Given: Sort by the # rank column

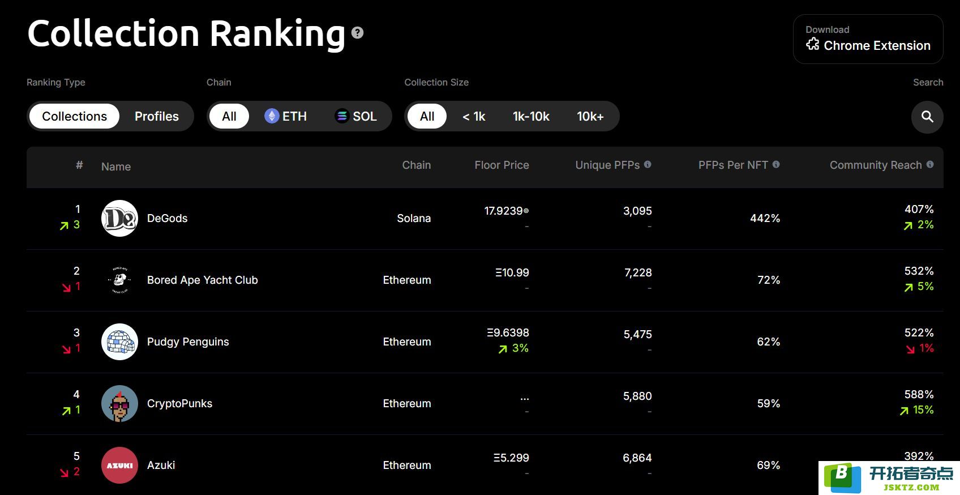Looking at the screenshot, I should pos(79,165).
